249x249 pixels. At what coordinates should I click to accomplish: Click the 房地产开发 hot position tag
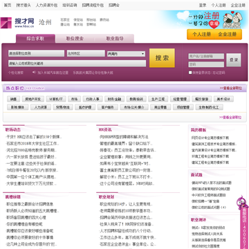(x=33, y=99)
